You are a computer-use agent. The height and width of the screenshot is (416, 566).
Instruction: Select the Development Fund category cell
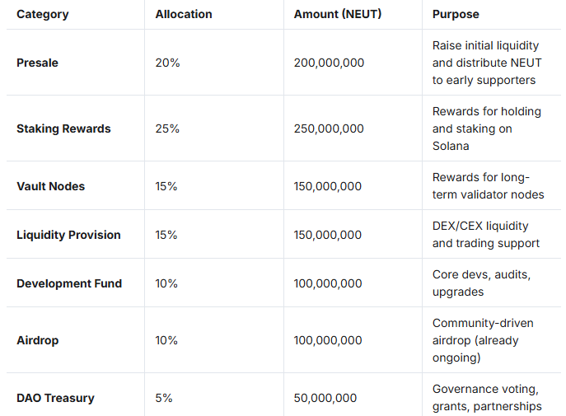pyautogui.click(x=69, y=283)
